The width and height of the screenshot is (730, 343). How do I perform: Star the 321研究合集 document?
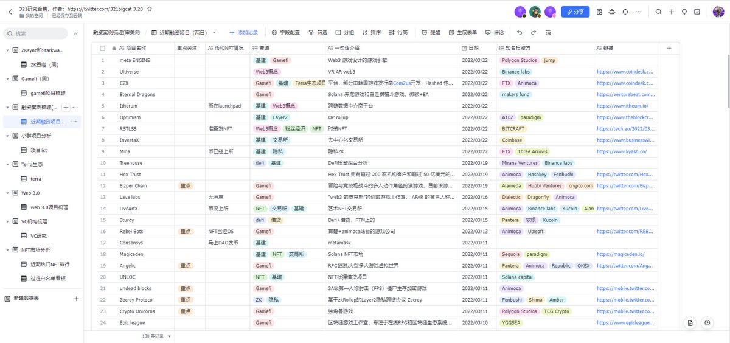[150, 9]
